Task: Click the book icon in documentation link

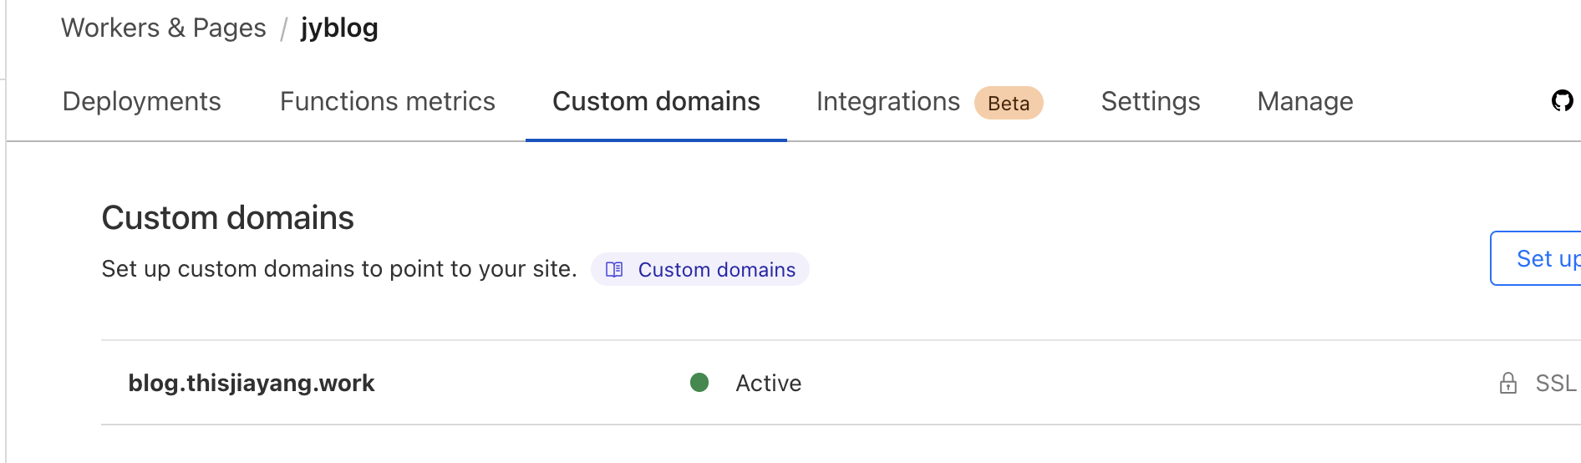Action: tap(614, 269)
